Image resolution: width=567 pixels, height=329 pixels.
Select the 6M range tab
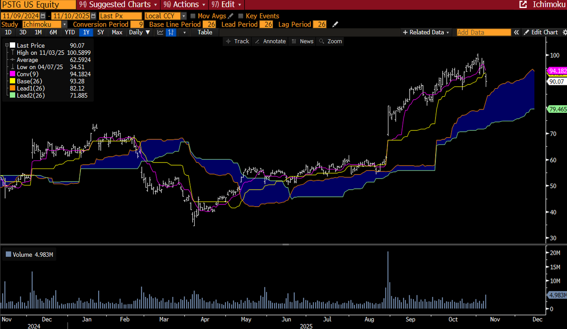[x=53, y=32]
